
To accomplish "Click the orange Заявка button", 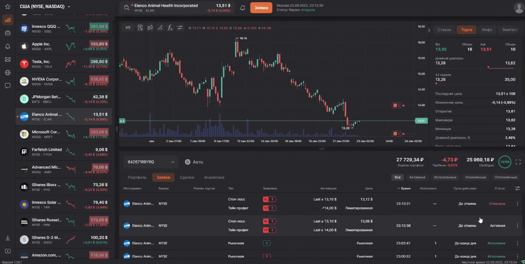I will tap(261, 8).
